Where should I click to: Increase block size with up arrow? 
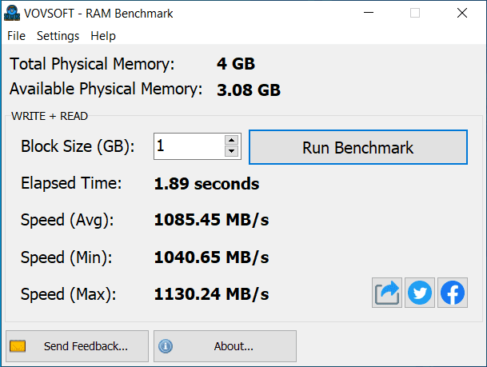point(232,141)
